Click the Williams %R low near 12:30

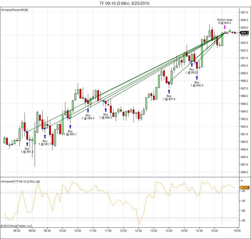click(x=139, y=224)
